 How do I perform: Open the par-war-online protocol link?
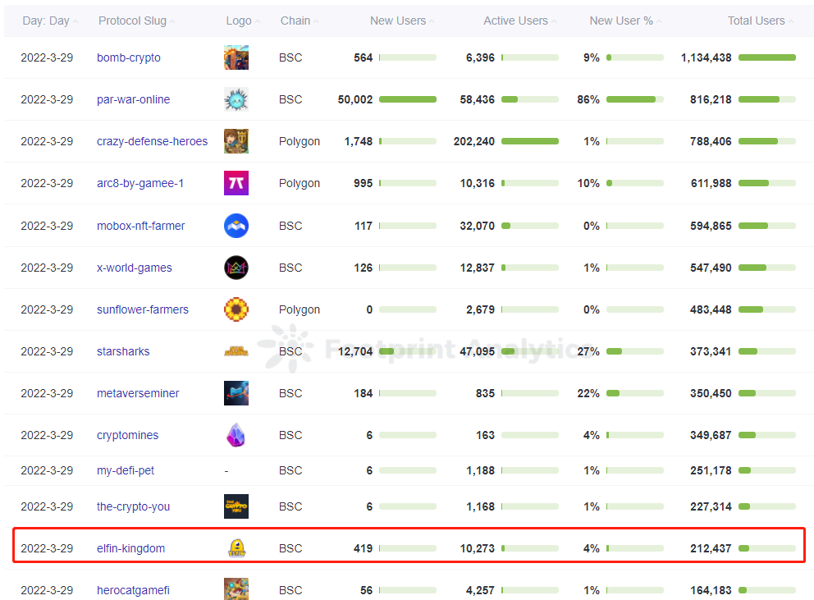coord(134,99)
